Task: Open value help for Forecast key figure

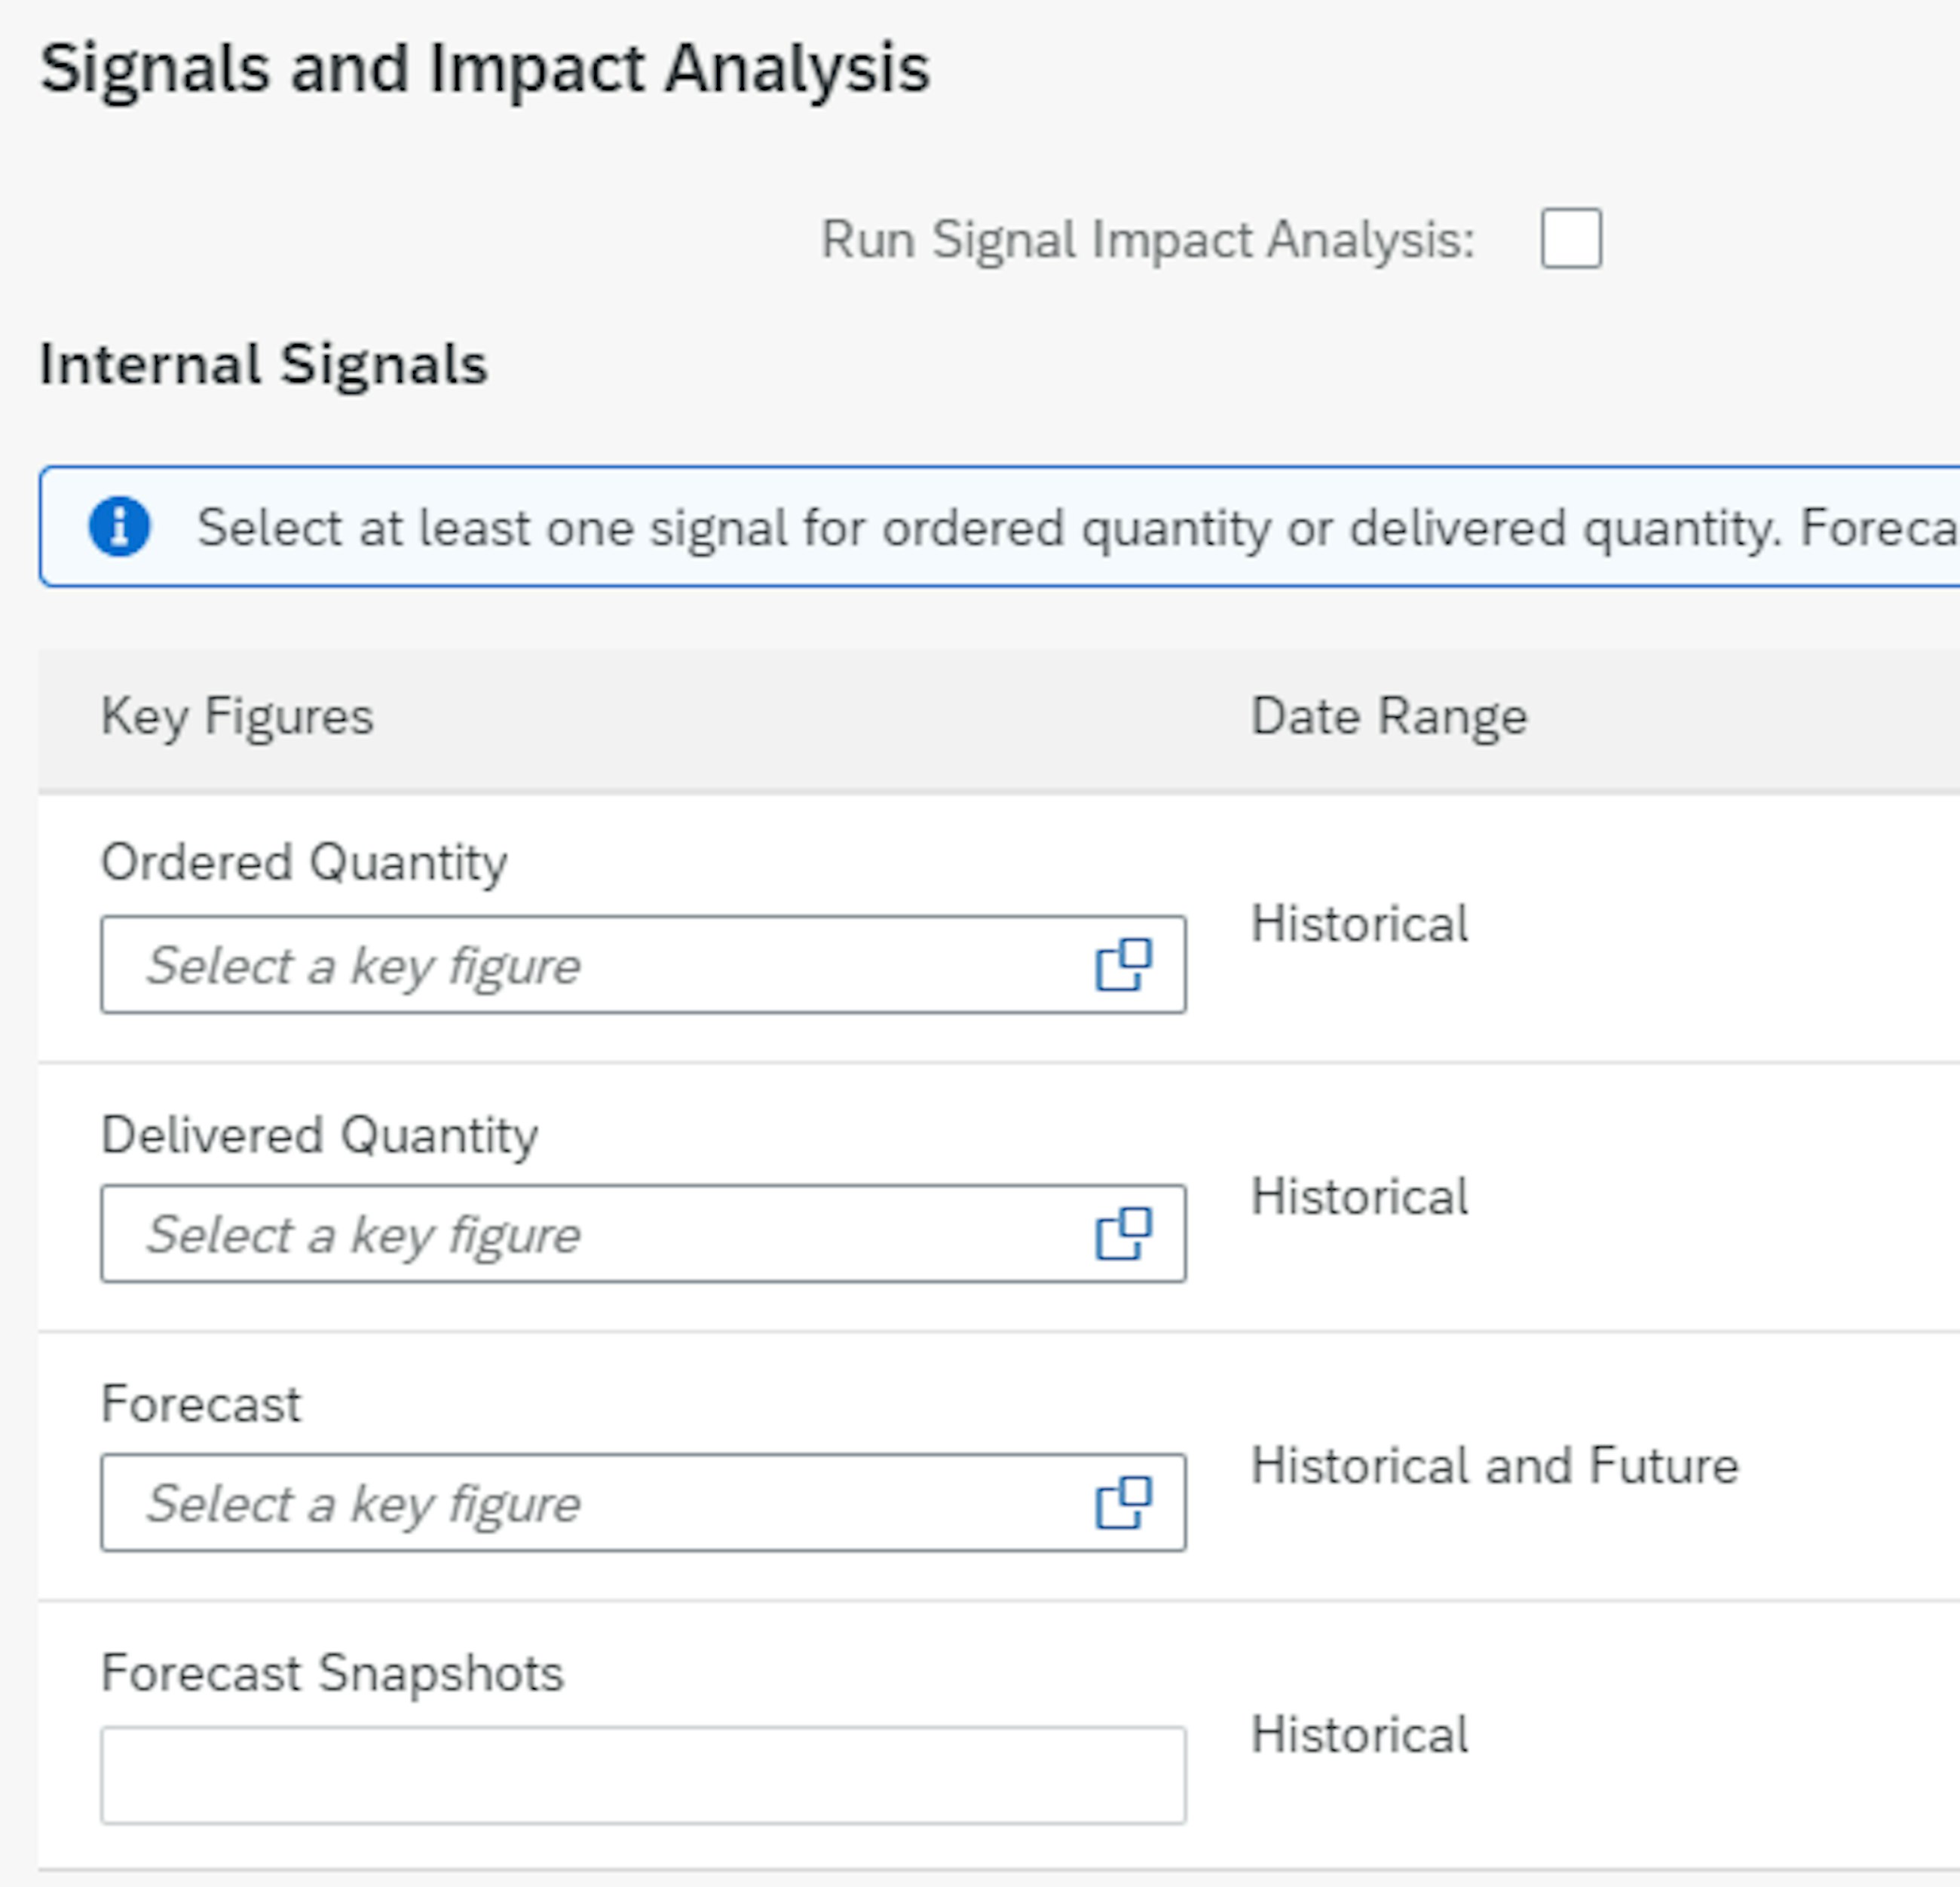Action: pos(1123,1503)
